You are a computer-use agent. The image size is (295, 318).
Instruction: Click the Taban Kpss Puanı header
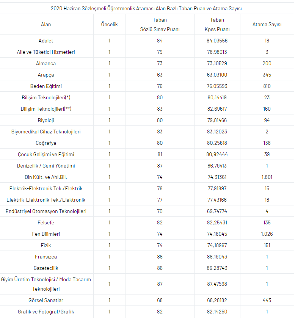coord(217,24)
